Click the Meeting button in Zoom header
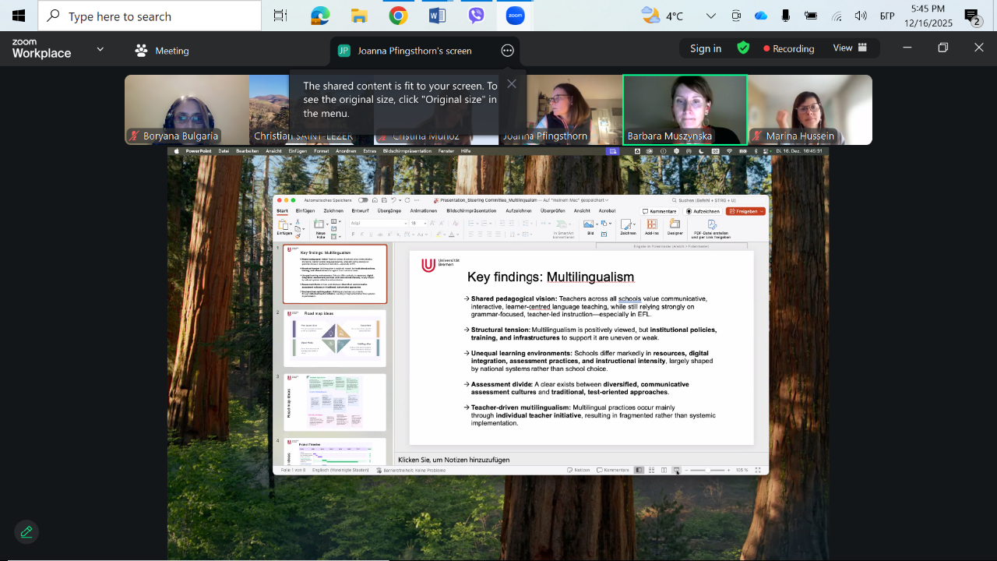The width and height of the screenshot is (997, 561). pos(162,51)
